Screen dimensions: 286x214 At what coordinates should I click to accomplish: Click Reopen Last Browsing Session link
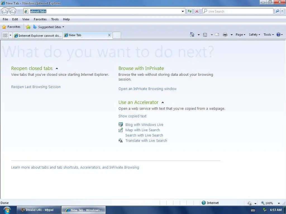point(36,87)
